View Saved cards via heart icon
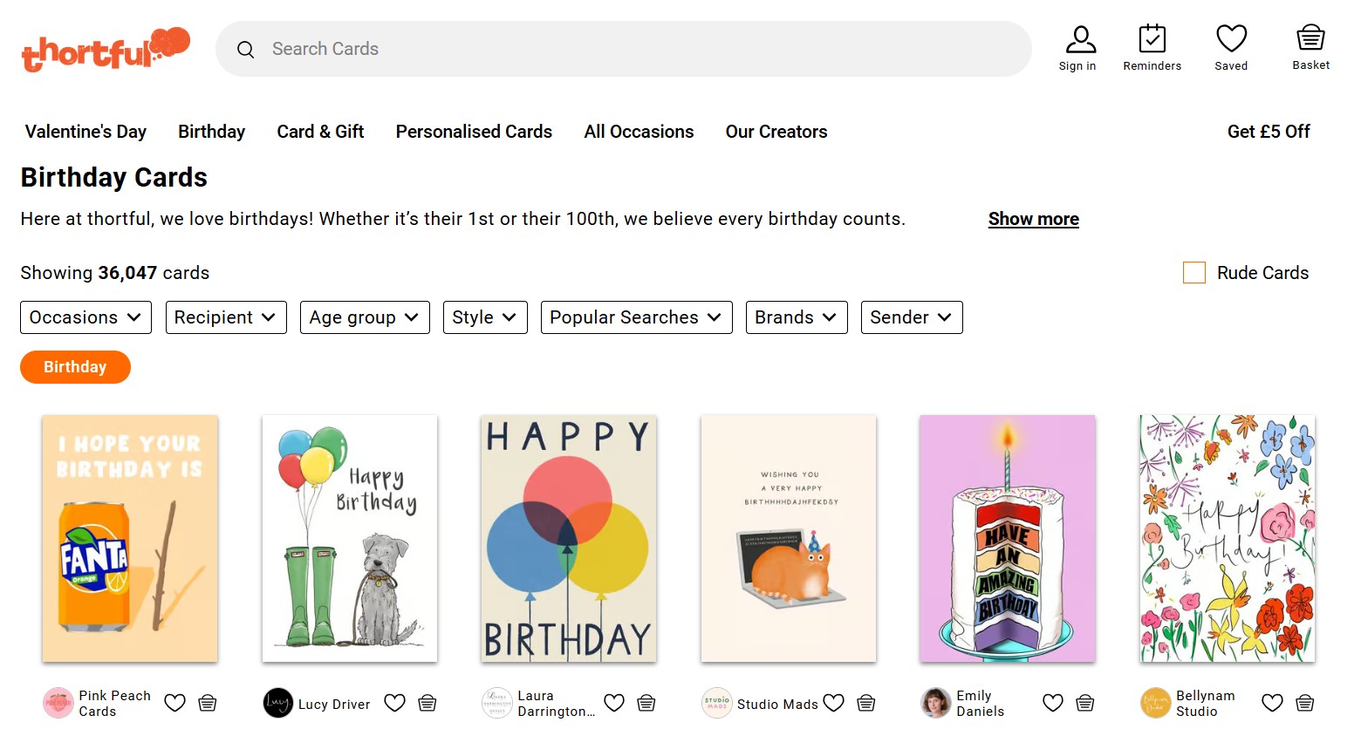The image size is (1361, 729). [x=1231, y=38]
